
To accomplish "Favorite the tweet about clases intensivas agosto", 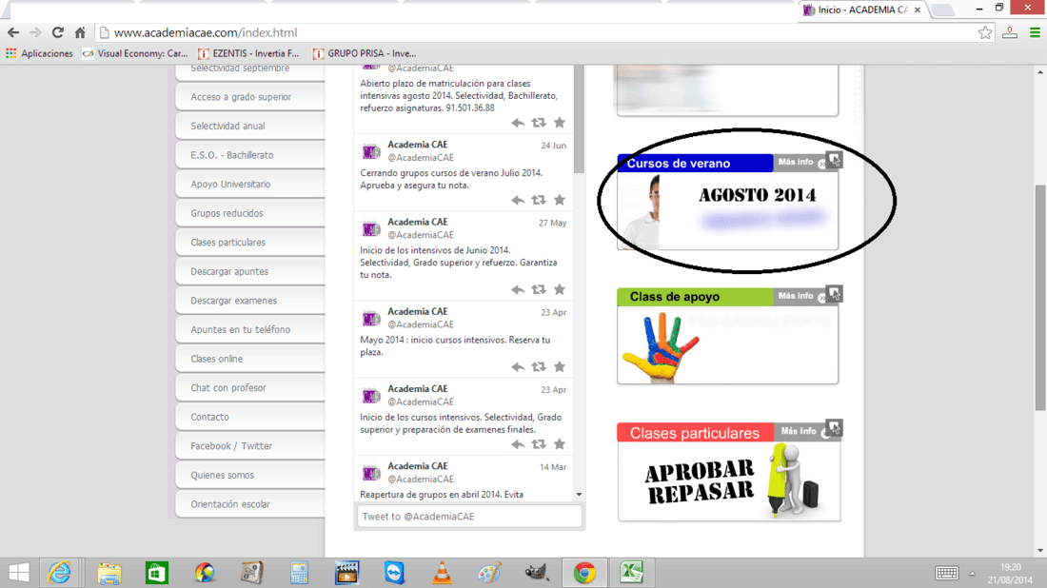I will coord(560,122).
